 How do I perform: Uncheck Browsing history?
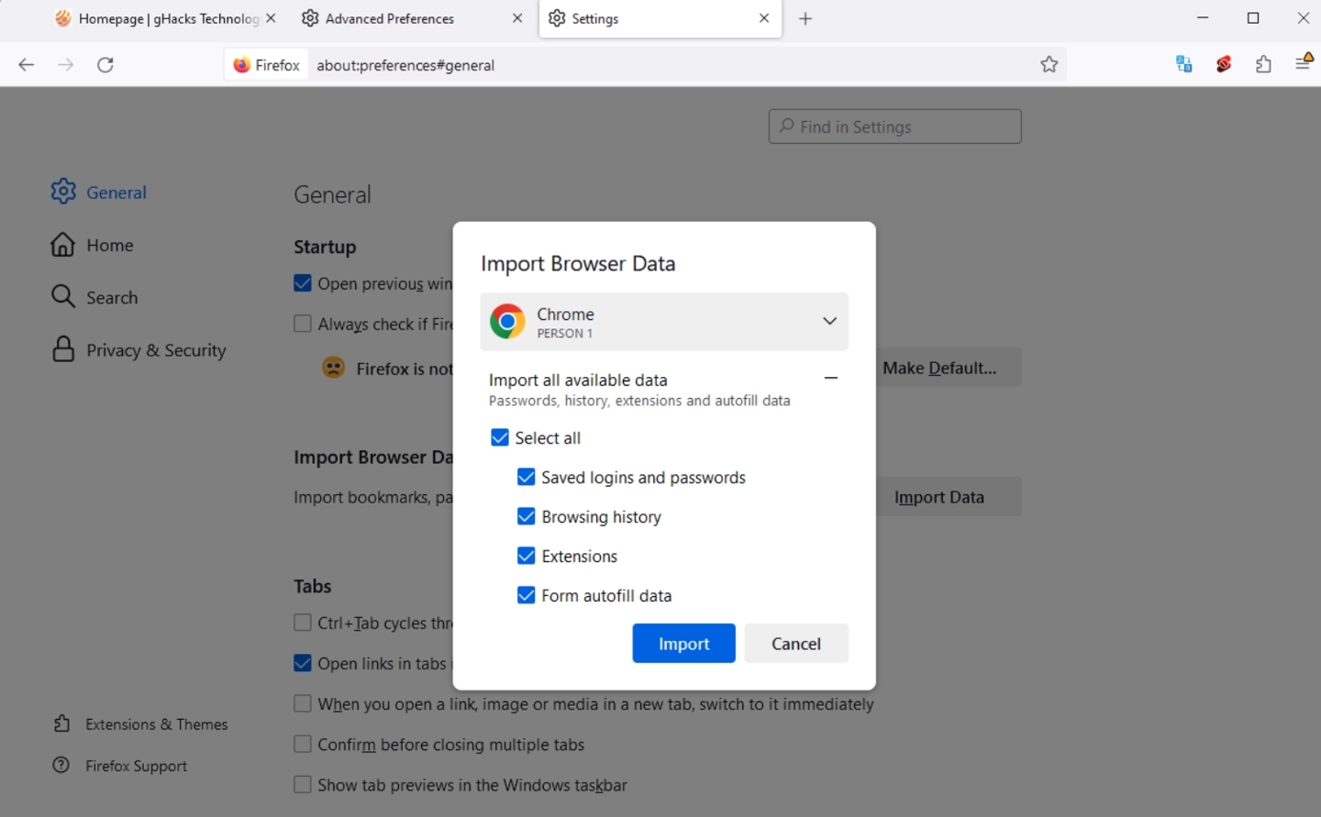[x=526, y=516]
